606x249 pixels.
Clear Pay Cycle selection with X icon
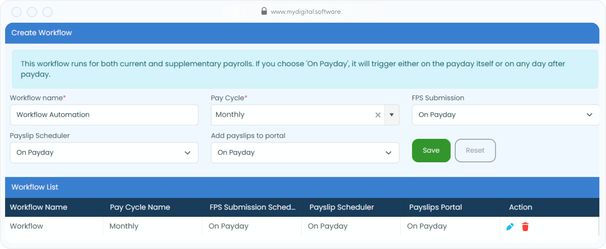point(378,115)
